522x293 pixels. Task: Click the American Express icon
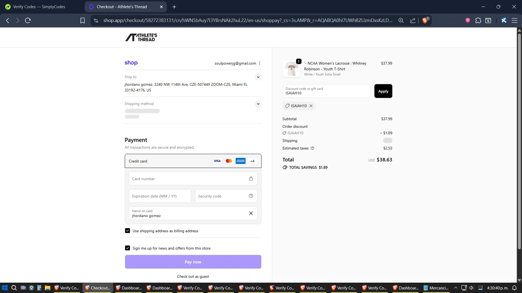(x=240, y=161)
